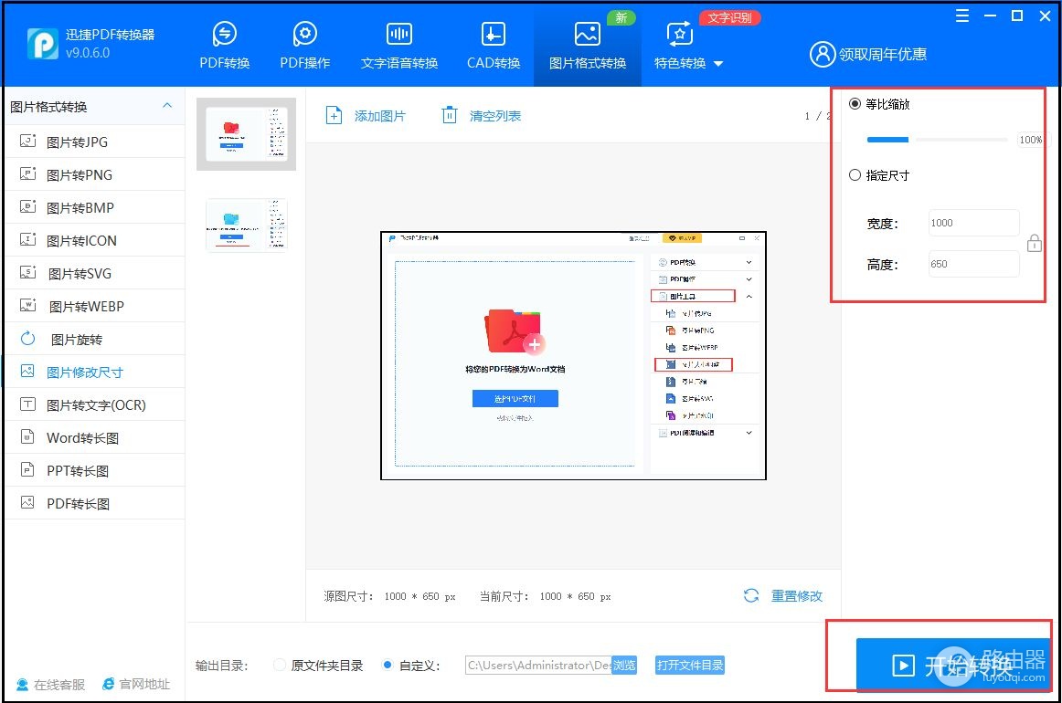Switch to 文字语音转换 tab

pos(398,46)
